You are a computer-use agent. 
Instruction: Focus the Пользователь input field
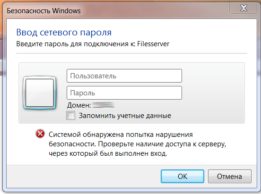click(x=124, y=76)
